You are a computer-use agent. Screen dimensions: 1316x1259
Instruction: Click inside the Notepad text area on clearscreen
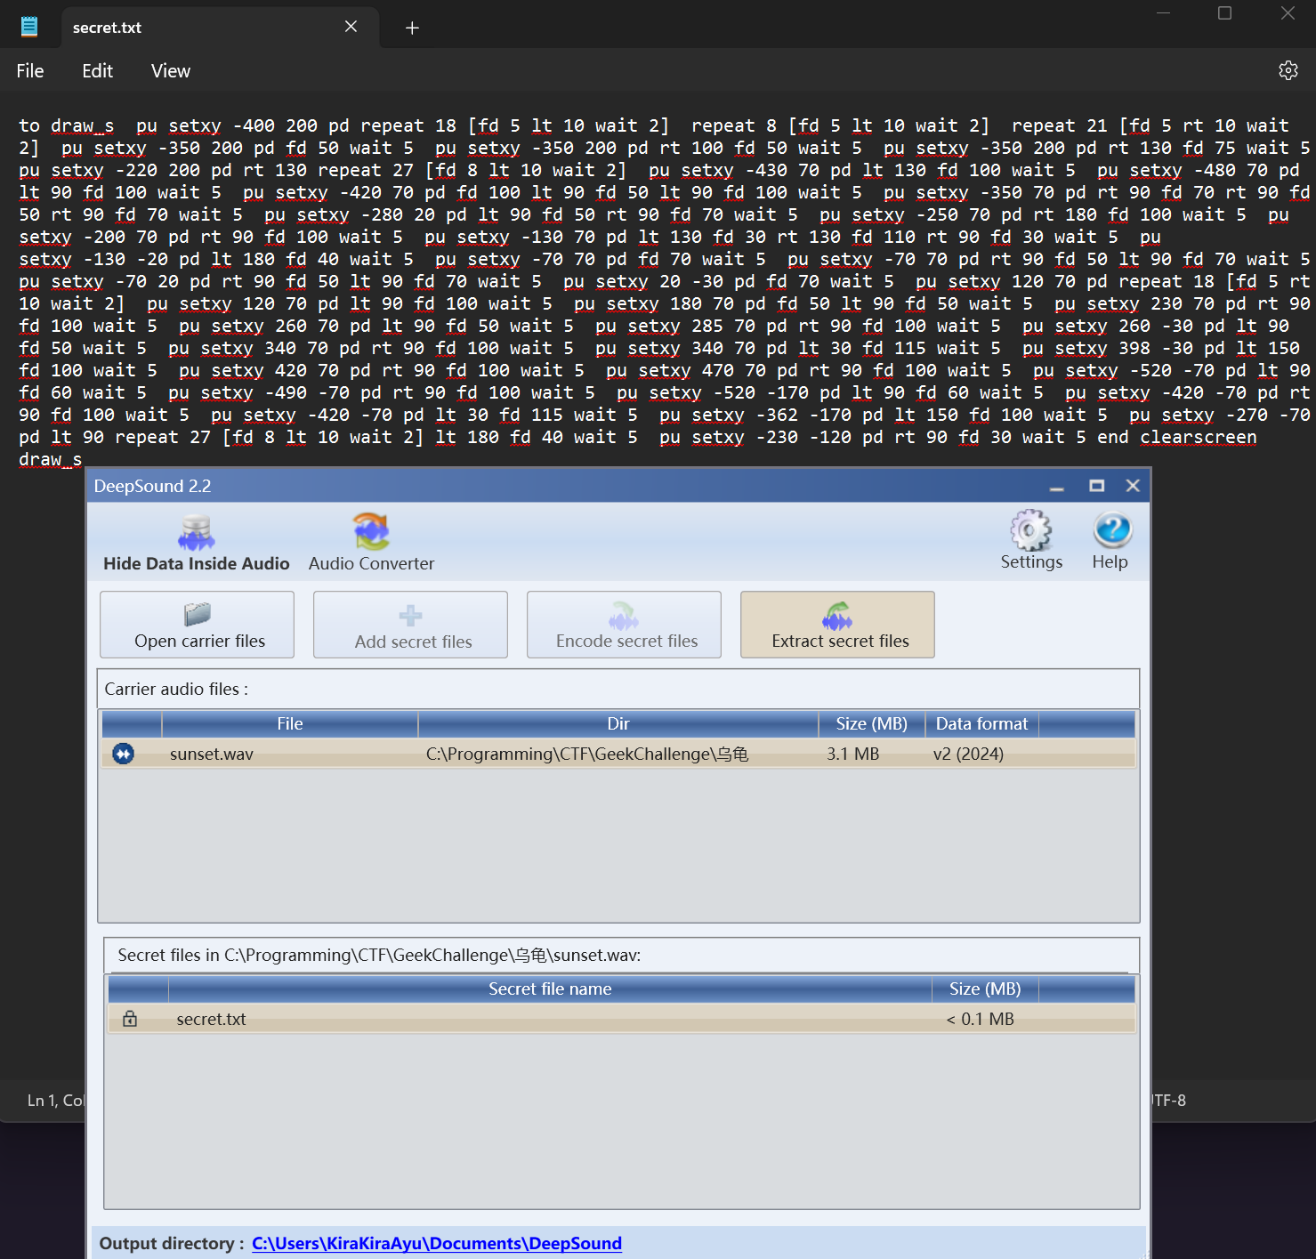[1198, 437]
